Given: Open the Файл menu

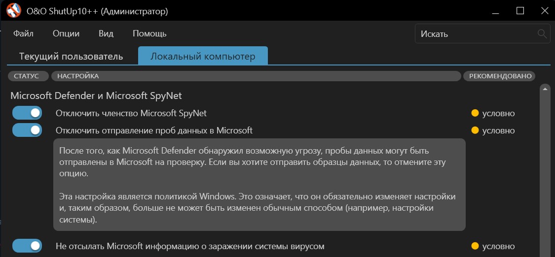Looking at the screenshot, I should [x=24, y=34].
